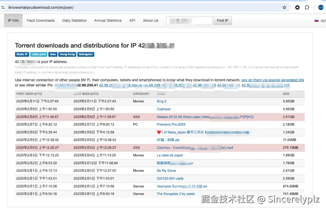Image resolution: width=326 pixels, height=211 pixels.
Task: Click the Movies category in Sing 2 row
Action: click(138, 101)
